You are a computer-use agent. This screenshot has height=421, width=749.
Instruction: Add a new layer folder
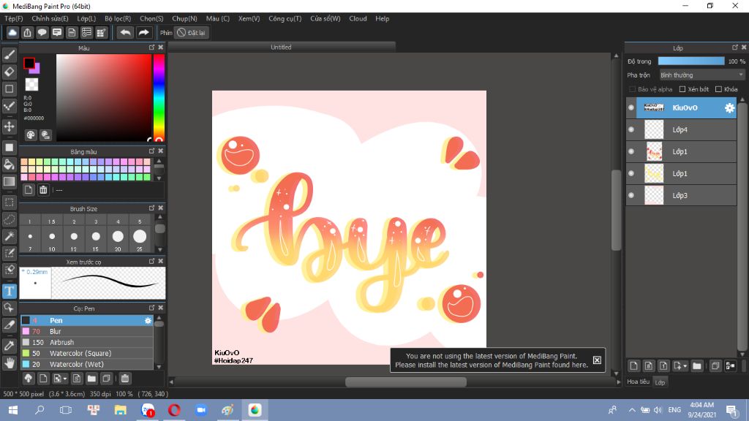tap(697, 366)
